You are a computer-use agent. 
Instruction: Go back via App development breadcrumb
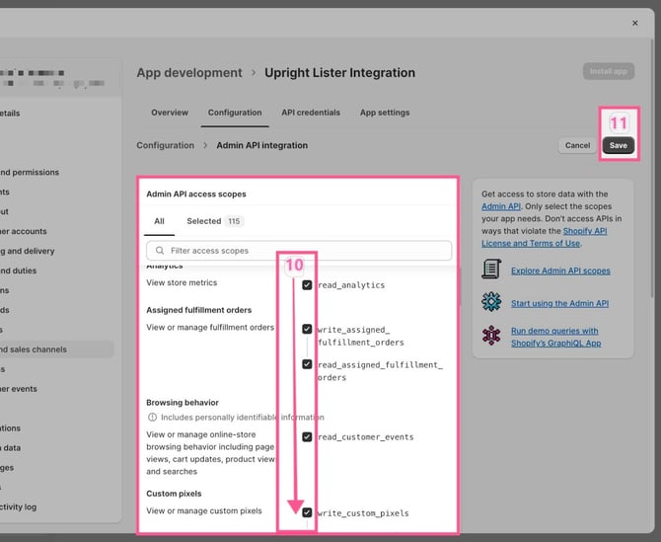pyautogui.click(x=189, y=73)
